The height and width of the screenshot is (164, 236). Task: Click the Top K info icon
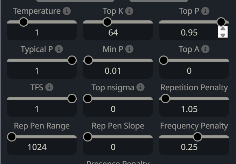129,11
